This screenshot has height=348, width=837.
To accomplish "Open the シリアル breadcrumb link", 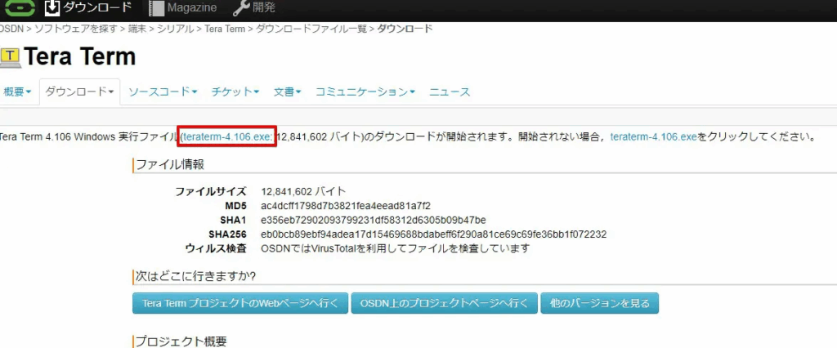I will click(x=175, y=29).
